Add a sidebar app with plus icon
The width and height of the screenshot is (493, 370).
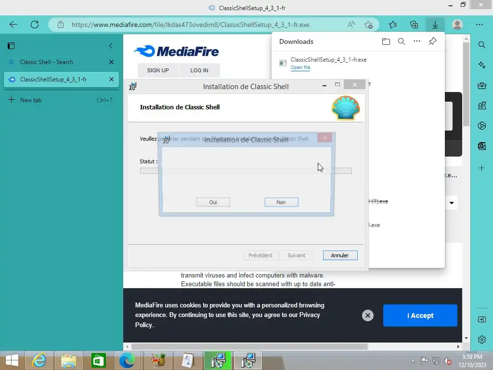pyautogui.click(x=481, y=168)
